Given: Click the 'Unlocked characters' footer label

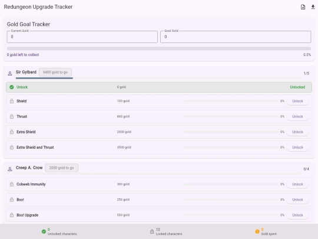Looking at the screenshot, I should pyautogui.click(x=62, y=234).
